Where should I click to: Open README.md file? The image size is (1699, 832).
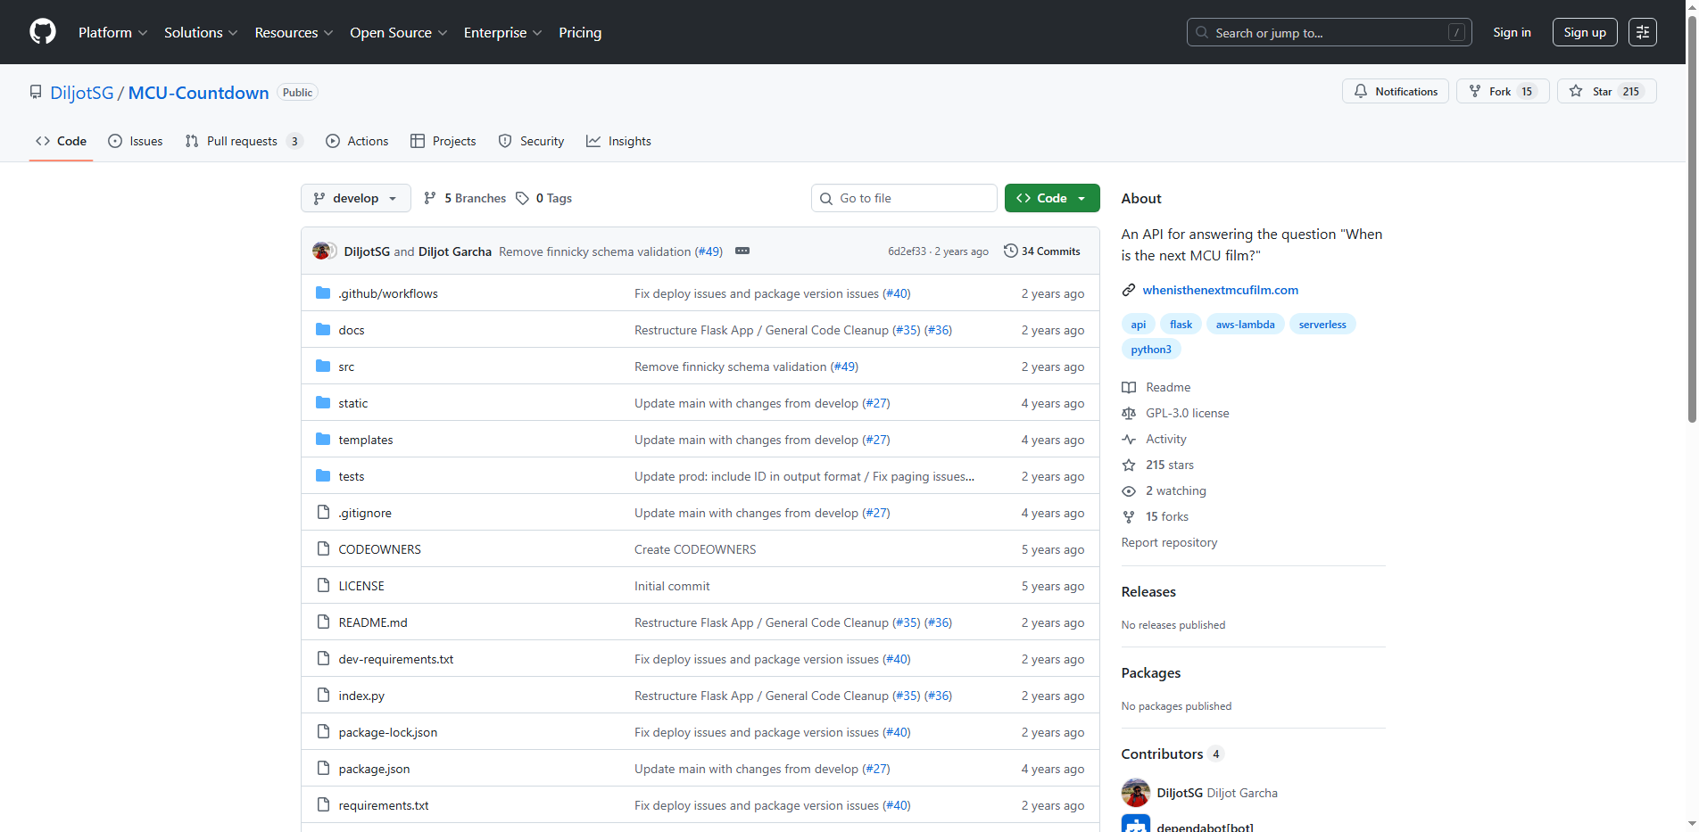point(373,622)
